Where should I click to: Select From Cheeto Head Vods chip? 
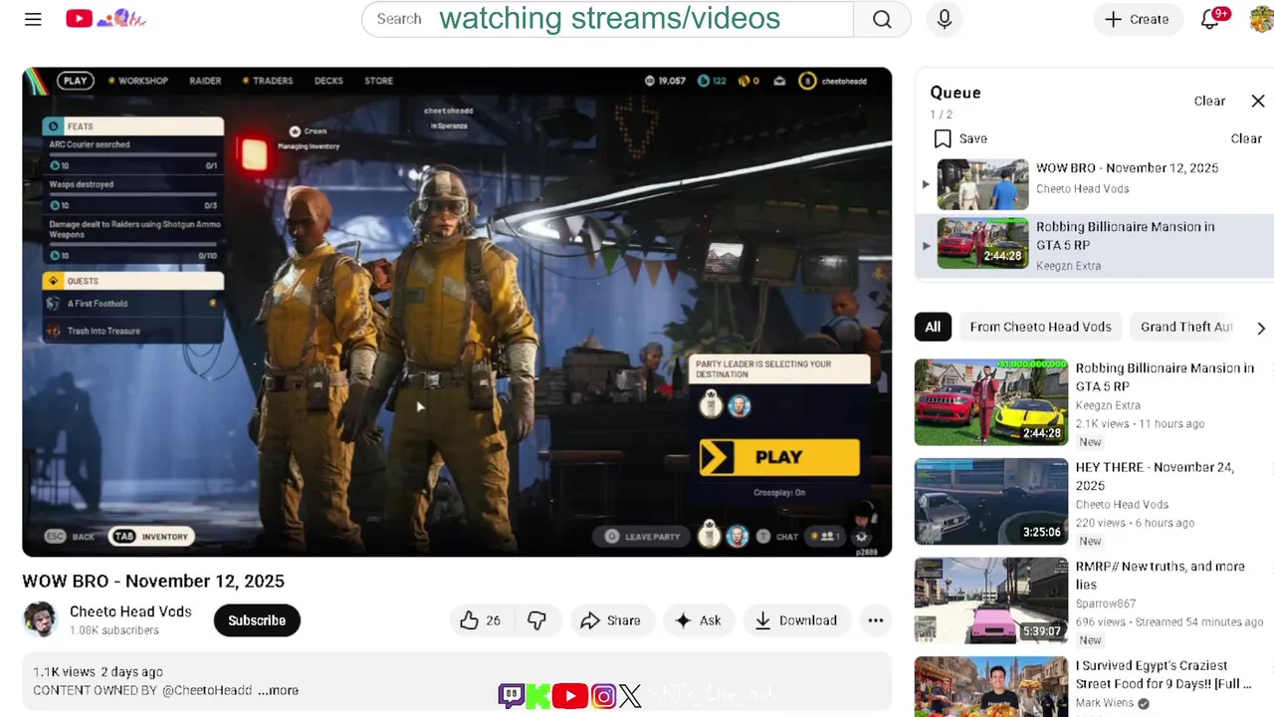click(1040, 327)
